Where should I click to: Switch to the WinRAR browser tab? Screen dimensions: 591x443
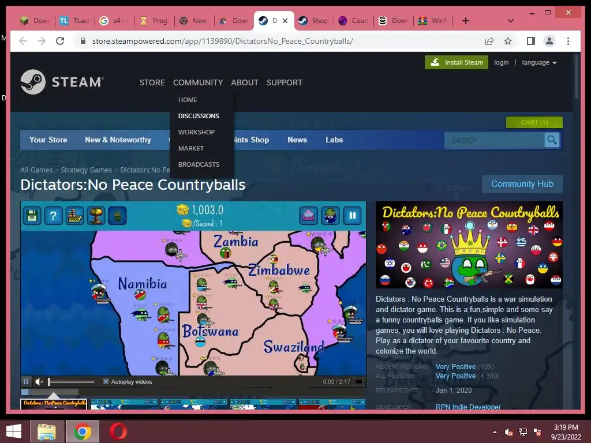(433, 21)
